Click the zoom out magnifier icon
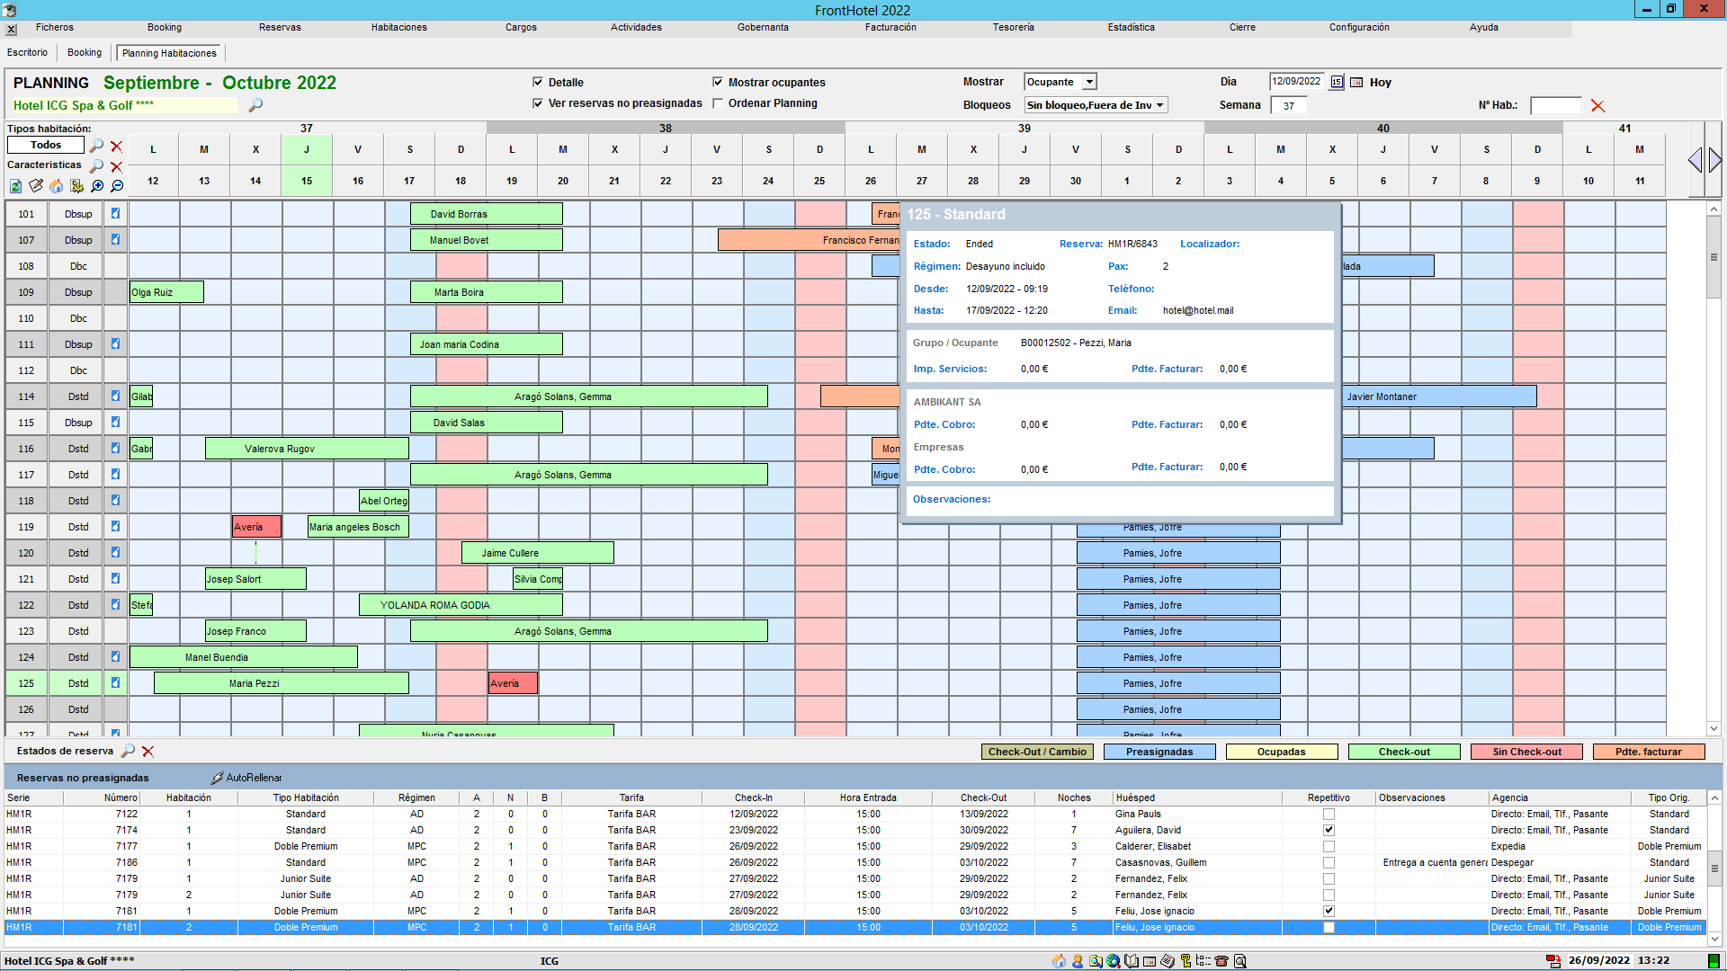 pyautogui.click(x=117, y=186)
